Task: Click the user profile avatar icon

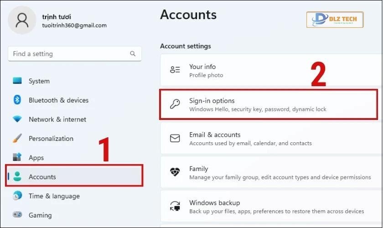Action: [22, 20]
